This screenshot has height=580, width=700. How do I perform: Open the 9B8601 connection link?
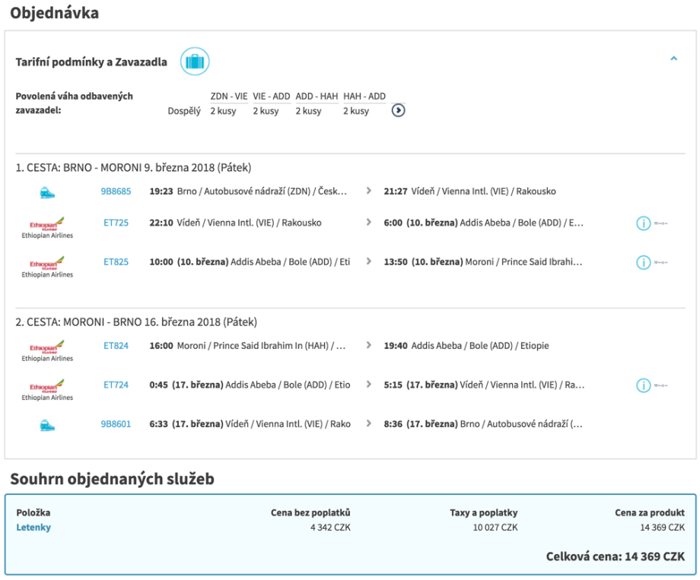pyautogui.click(x=116, y=424)
